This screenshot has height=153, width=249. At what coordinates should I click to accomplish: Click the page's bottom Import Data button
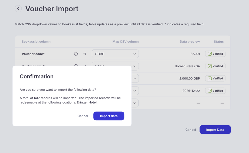point(215,130)
